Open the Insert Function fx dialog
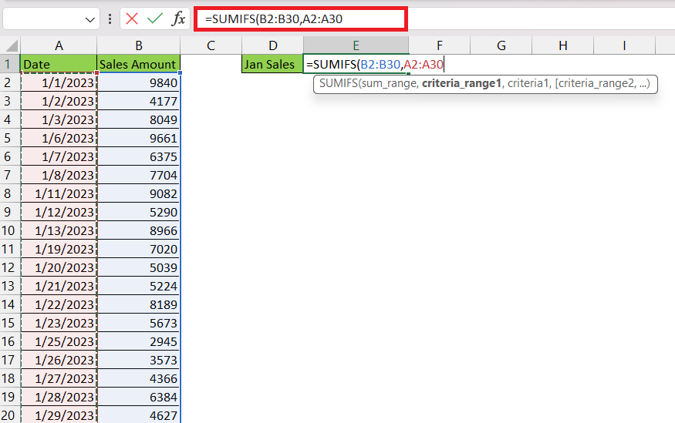675x423 pixels. click(x=179, y=18)
